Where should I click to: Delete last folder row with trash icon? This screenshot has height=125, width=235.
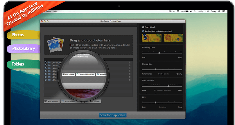(130, 80)
